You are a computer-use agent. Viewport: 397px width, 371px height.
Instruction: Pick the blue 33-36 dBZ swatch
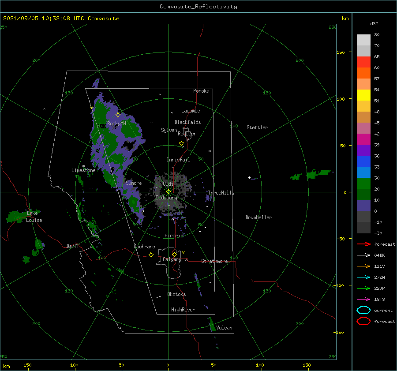tap(363, 161)
